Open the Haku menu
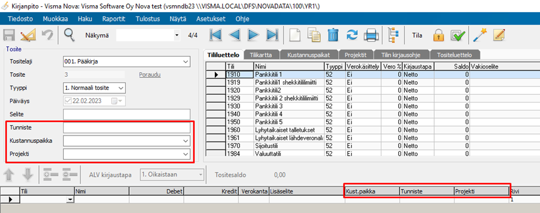The width and height of the screenshot is (540, 213). (x=85, y=19)
